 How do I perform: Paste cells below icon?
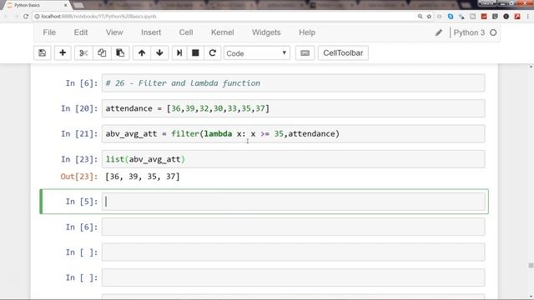tap(120, 53)
